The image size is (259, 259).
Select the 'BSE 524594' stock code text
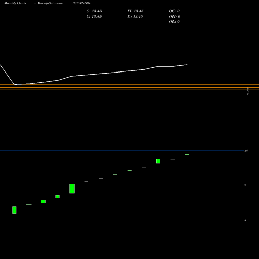point(81,3)
